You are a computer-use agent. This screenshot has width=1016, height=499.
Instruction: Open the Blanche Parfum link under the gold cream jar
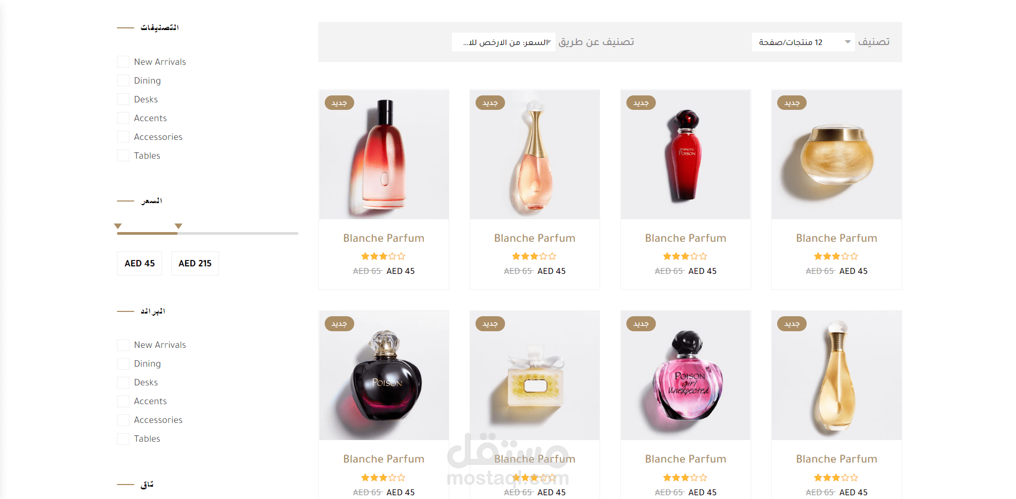[x=836, y=238]
